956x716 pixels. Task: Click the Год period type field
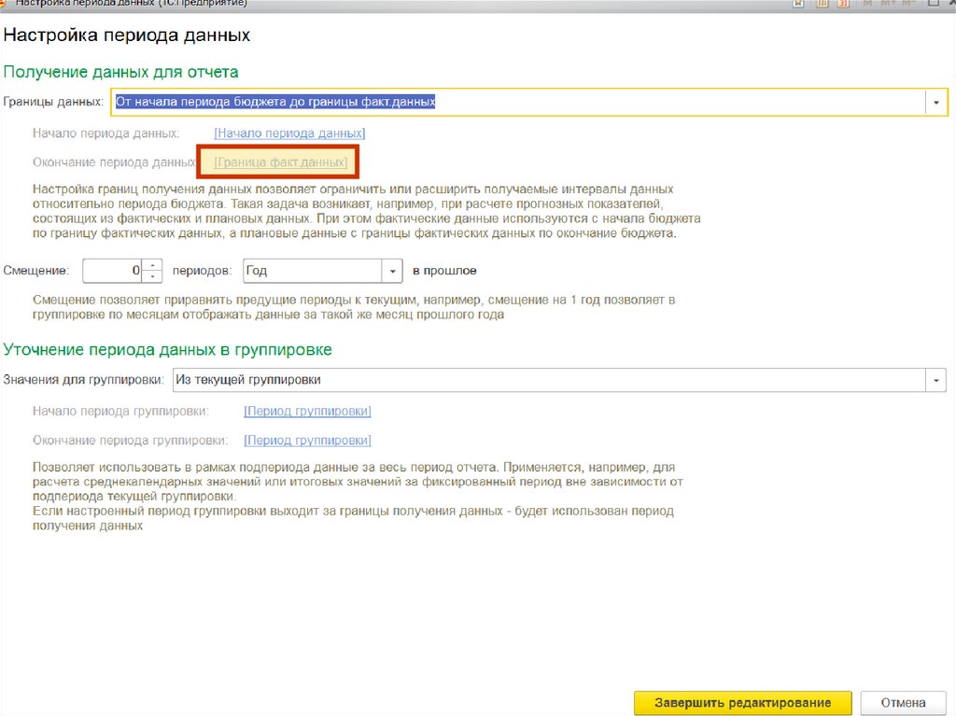[x=313, y=271]
